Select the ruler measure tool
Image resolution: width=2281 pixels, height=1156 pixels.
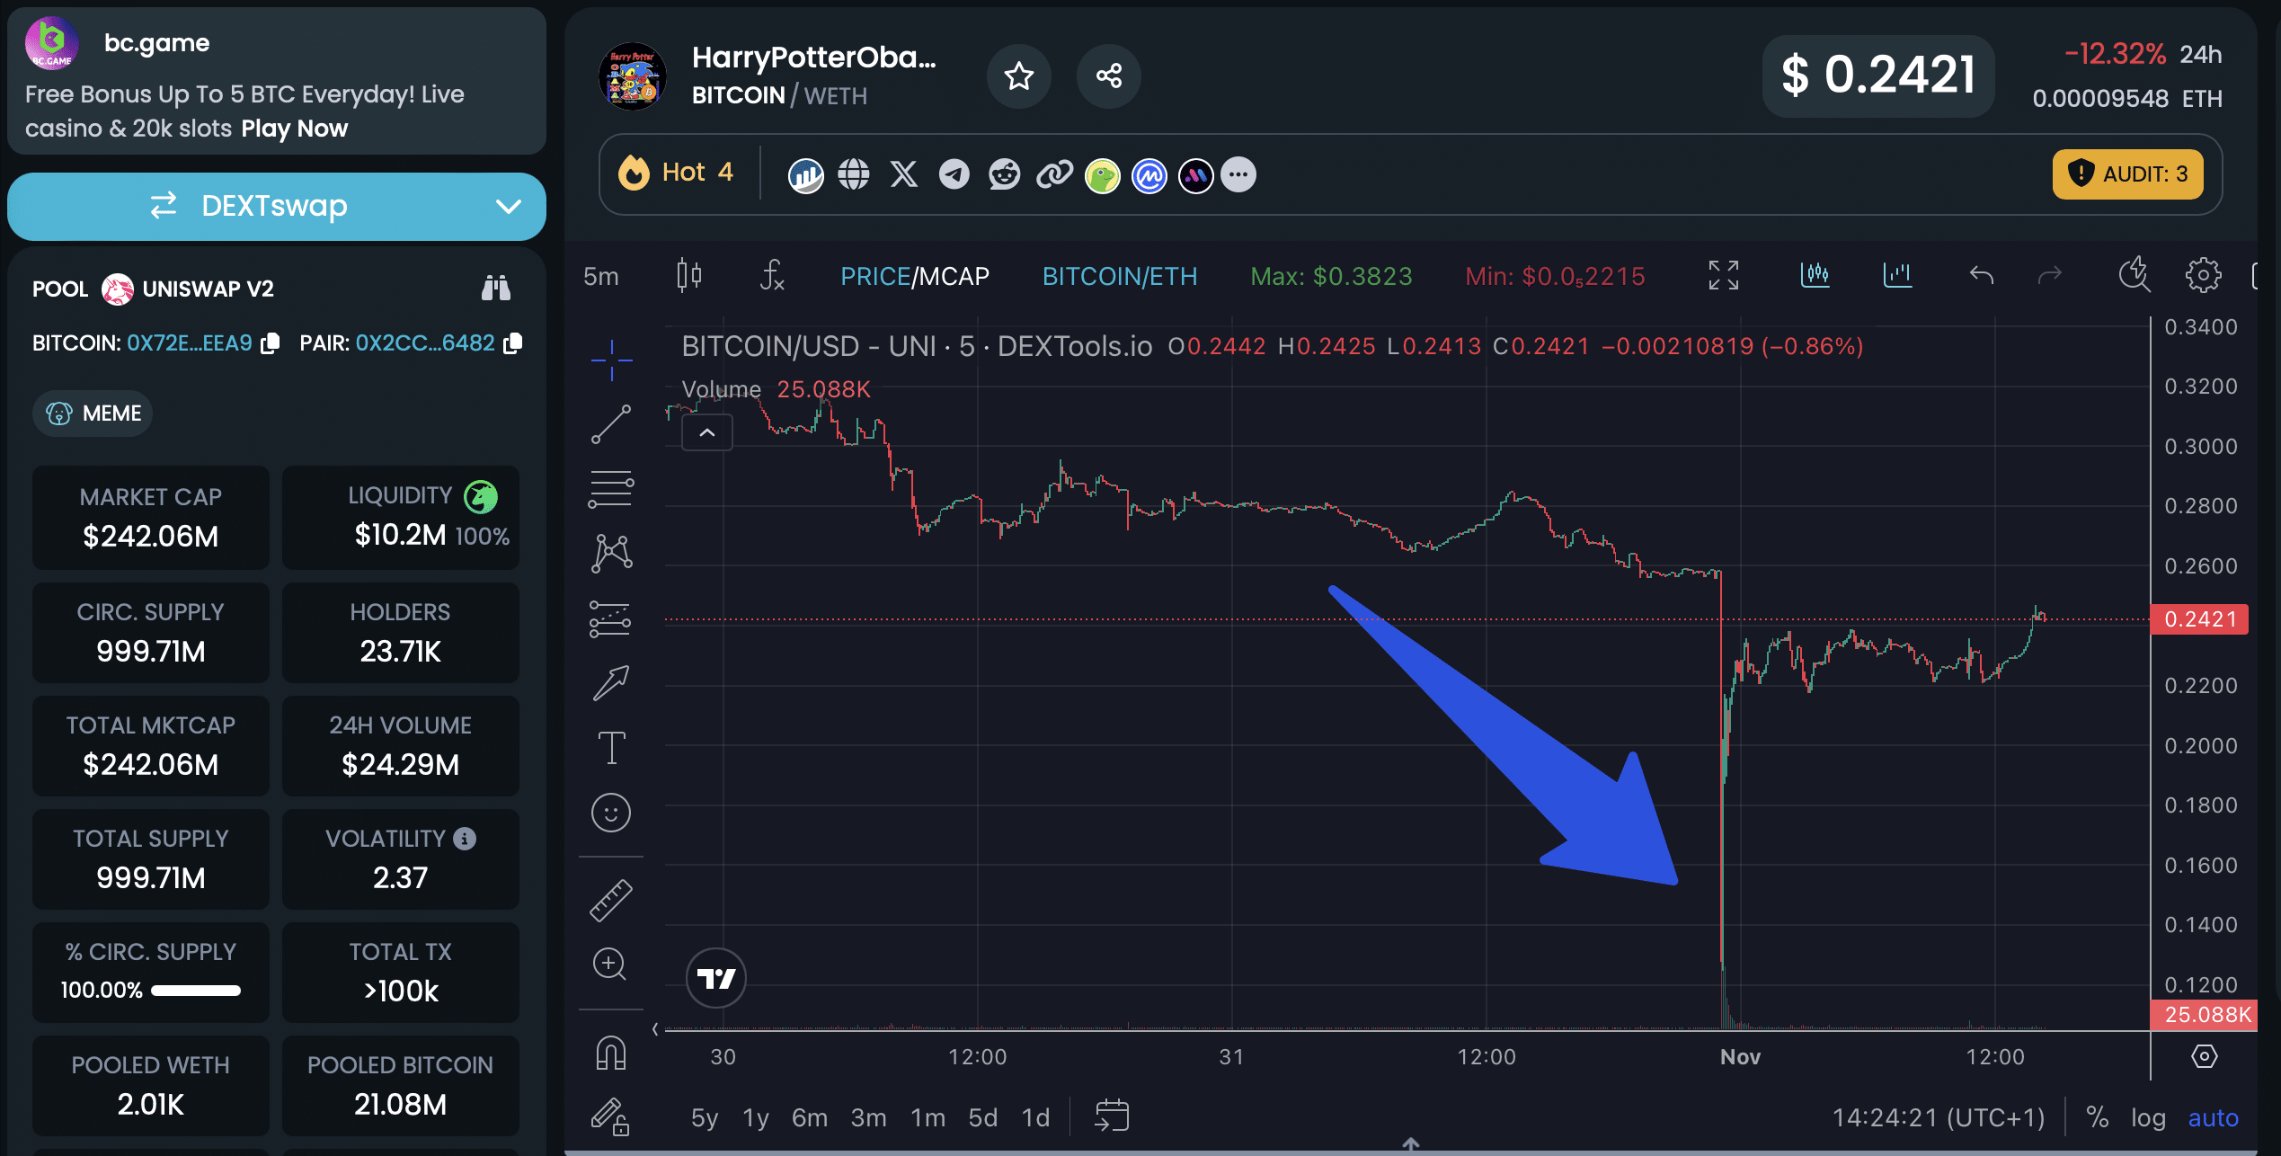pyautogui.click(x=611, y=900)
